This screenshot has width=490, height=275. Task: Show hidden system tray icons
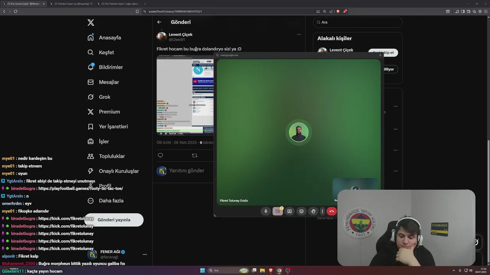coord(454,270)
